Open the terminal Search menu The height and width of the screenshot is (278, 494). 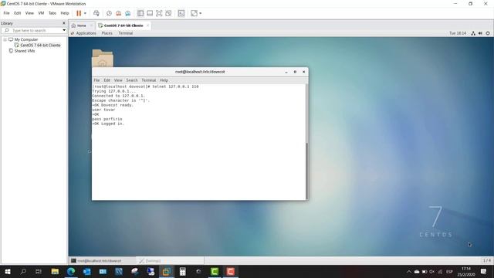[132, 80]
